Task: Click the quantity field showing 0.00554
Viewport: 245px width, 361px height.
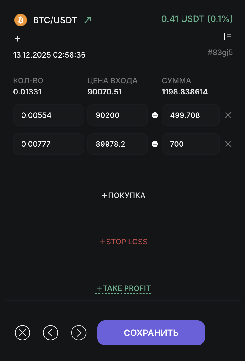Action: tap(48, 115)
